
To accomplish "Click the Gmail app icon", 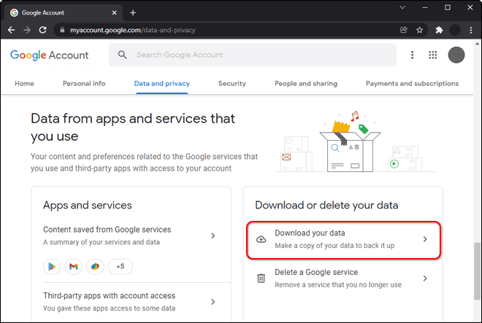I will pos(74,266).
